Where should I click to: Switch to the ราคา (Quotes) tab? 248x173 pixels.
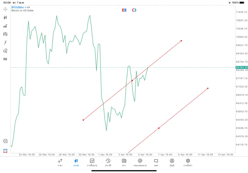click(60, 162)
